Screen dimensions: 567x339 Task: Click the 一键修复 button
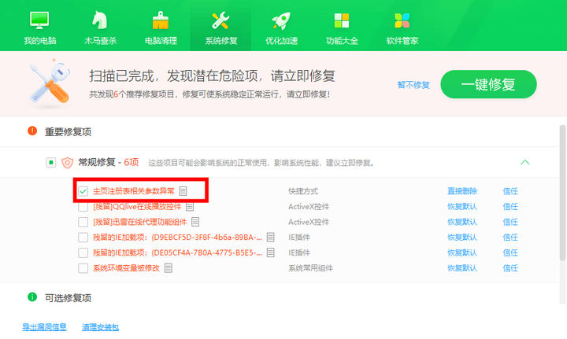click(488, 84)
